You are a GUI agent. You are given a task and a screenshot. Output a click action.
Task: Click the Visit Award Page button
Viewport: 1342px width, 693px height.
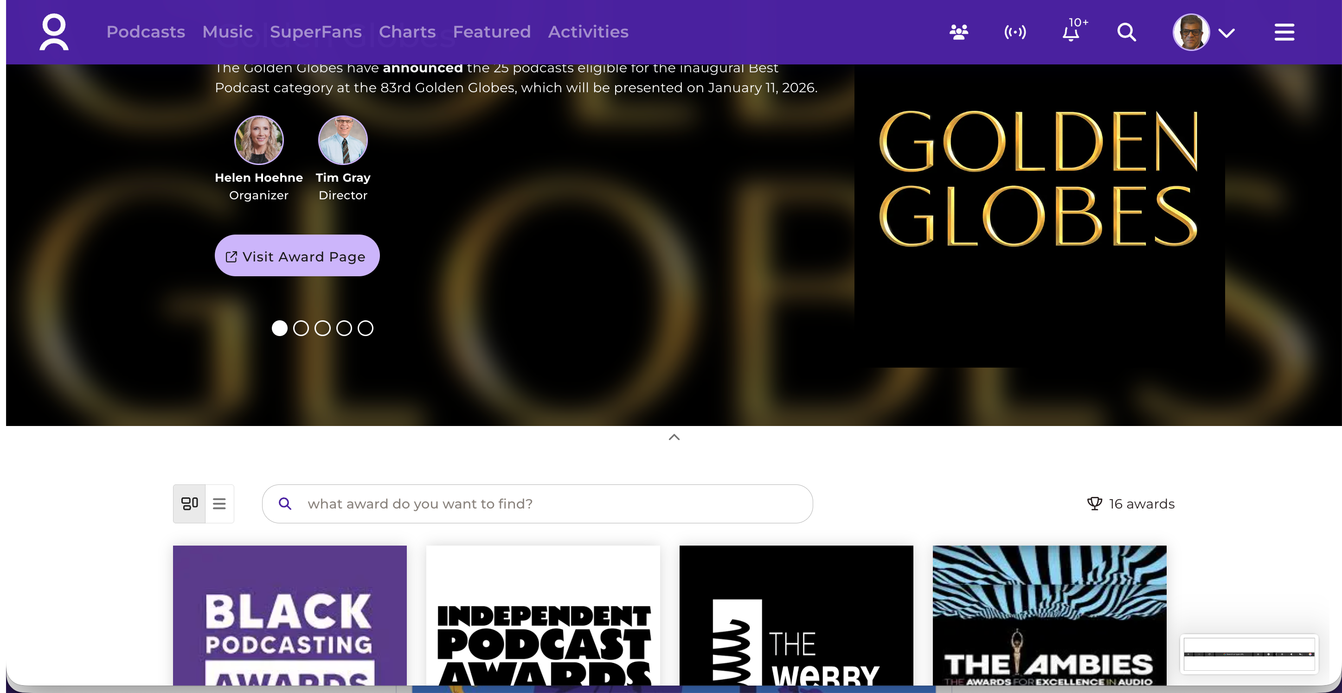coord(297,255)
